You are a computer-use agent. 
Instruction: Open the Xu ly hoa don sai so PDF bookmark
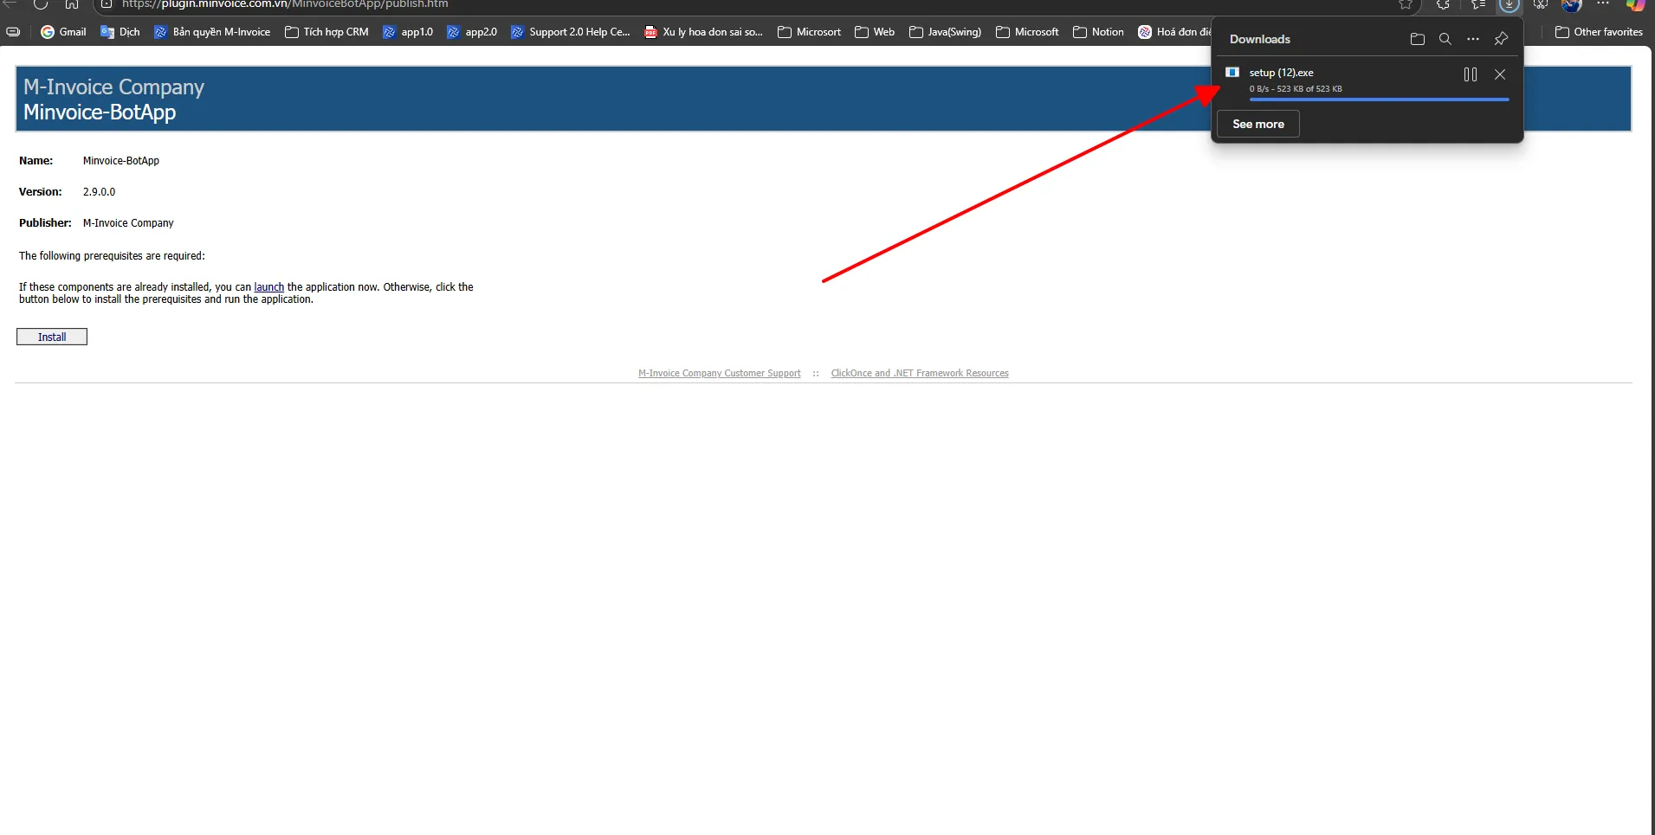pyautogui.click(x=704, y=32)
